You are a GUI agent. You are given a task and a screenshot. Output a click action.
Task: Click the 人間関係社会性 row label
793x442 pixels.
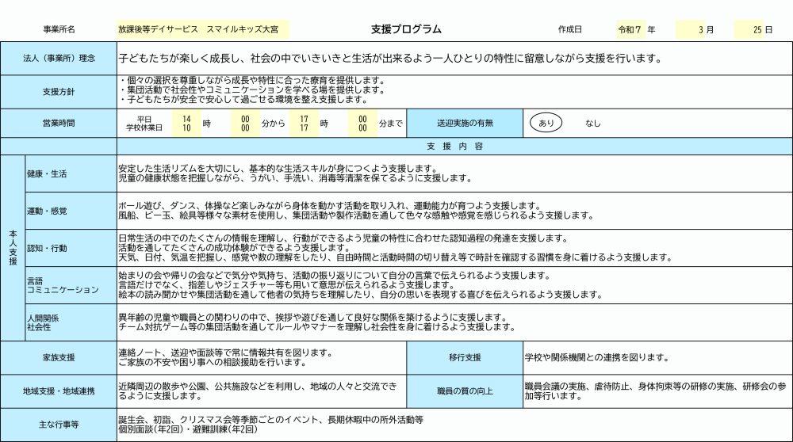pyautogui.click(x=71, y=322)
